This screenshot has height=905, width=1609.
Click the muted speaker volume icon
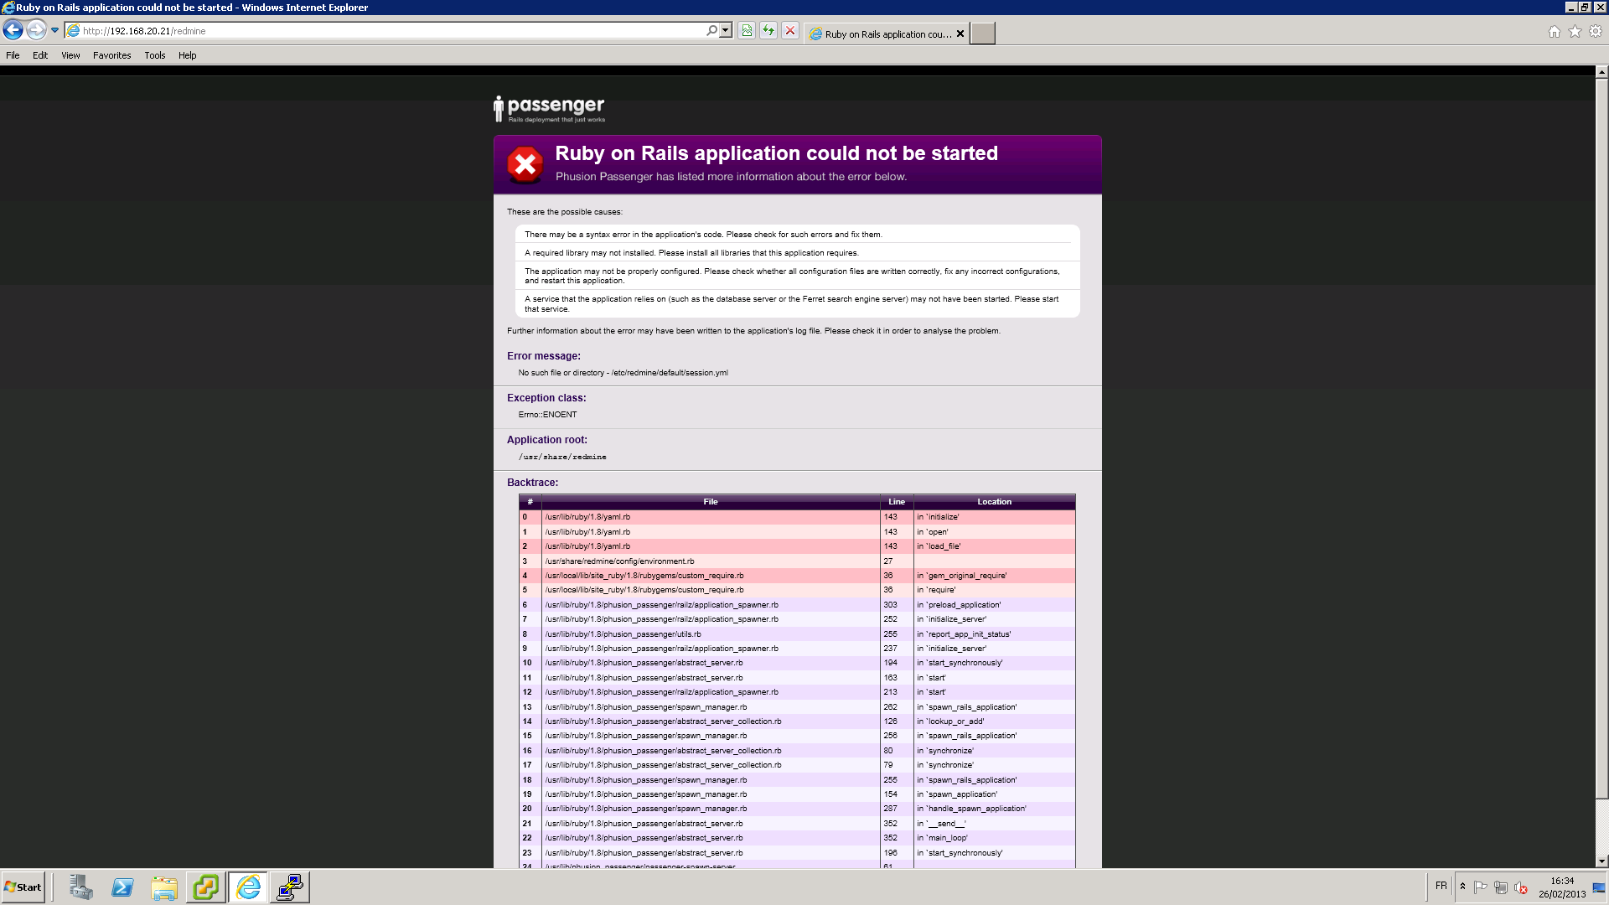[x=1521, y=887]
